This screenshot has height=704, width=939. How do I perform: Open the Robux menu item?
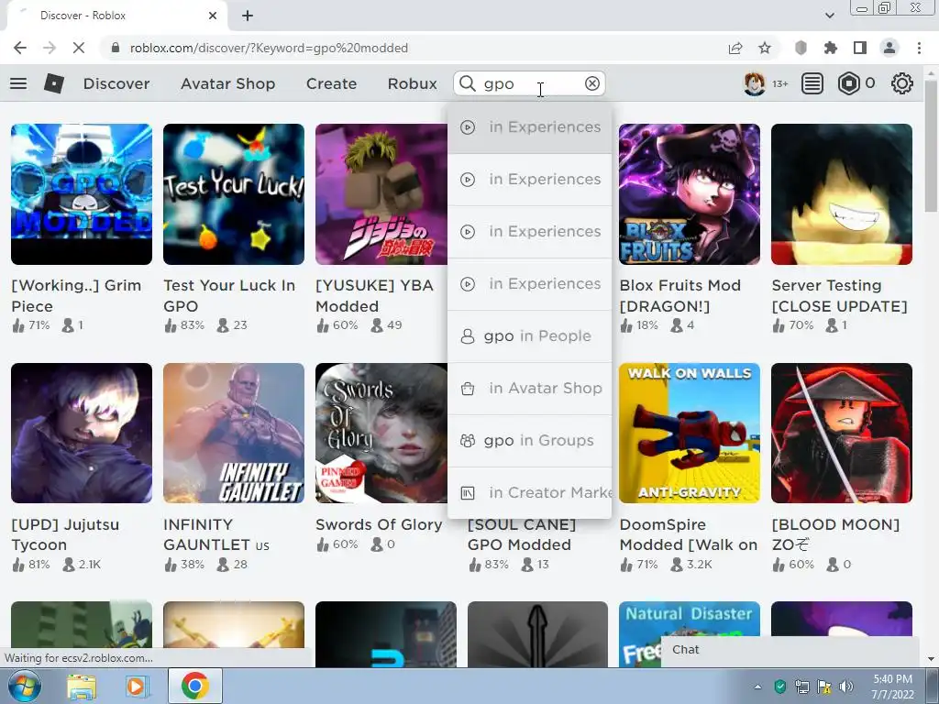[x=412, y=83]
